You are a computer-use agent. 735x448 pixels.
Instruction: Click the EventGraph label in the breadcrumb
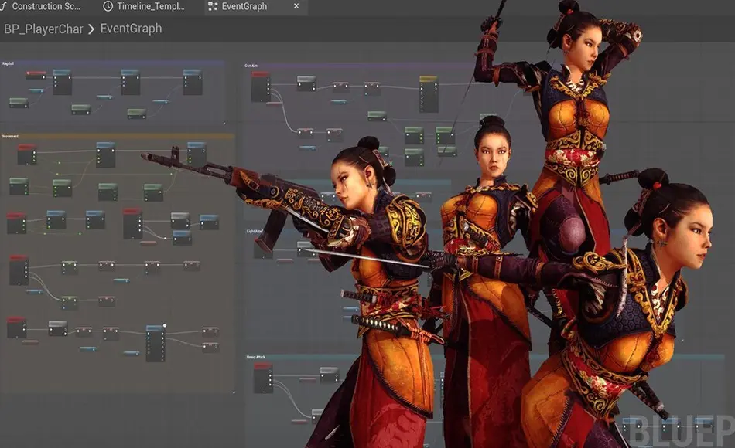132,28
